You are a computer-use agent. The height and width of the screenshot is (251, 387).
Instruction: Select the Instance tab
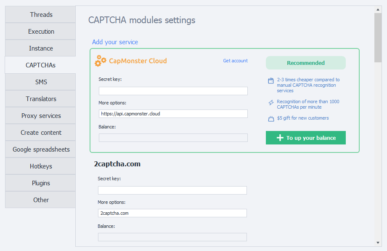pos(41,48)
